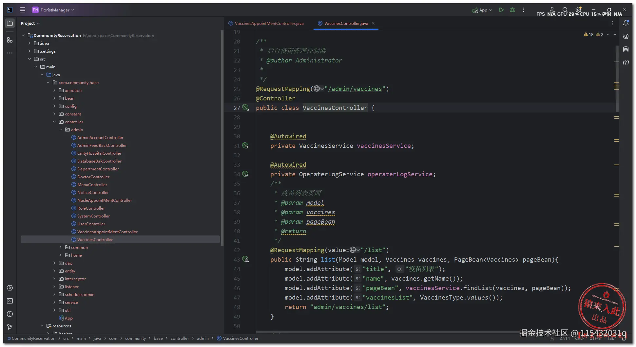This screenshot has height=347, width=636.
Task: Open IDE settings gear
Action: click(x=578, y=10)
